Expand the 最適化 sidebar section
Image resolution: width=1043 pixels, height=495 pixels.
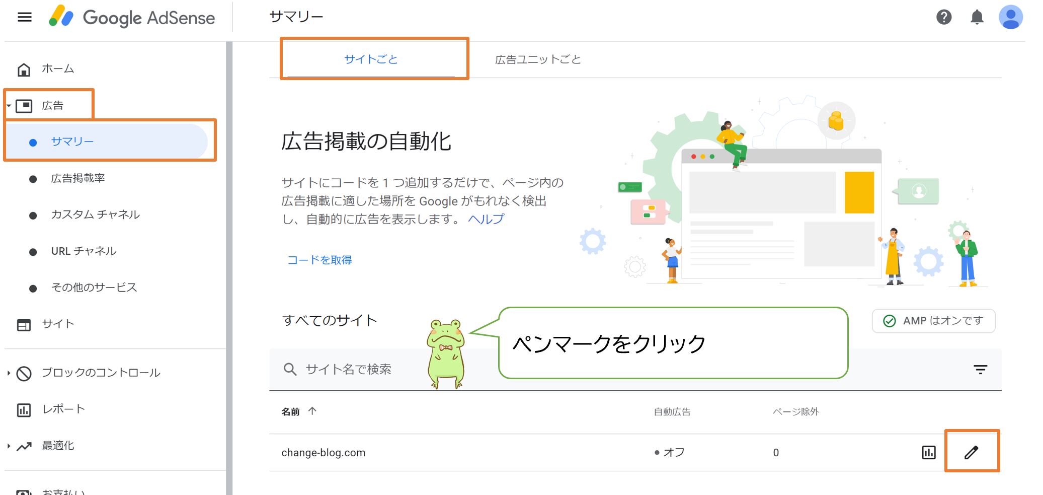8,445
